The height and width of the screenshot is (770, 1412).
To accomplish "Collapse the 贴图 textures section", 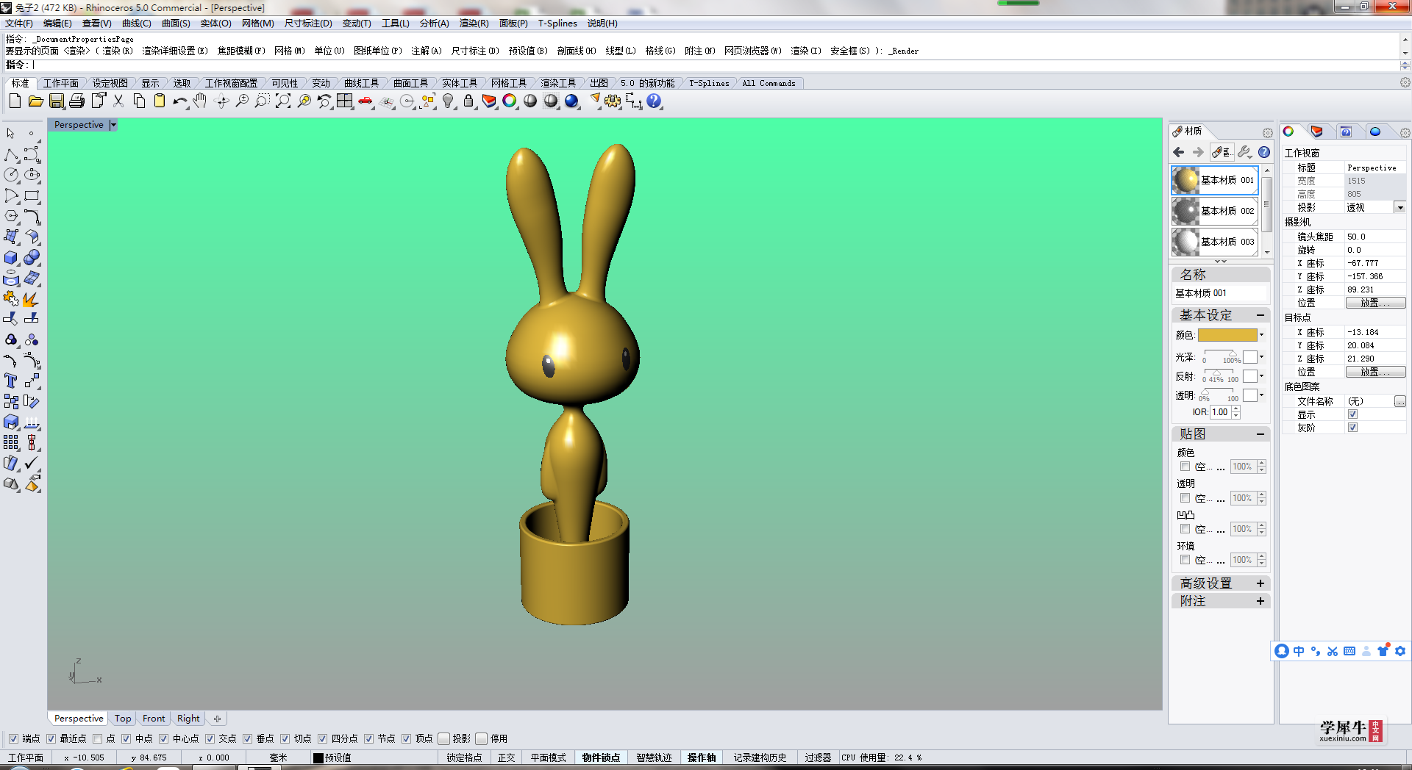I will 1261,434.
